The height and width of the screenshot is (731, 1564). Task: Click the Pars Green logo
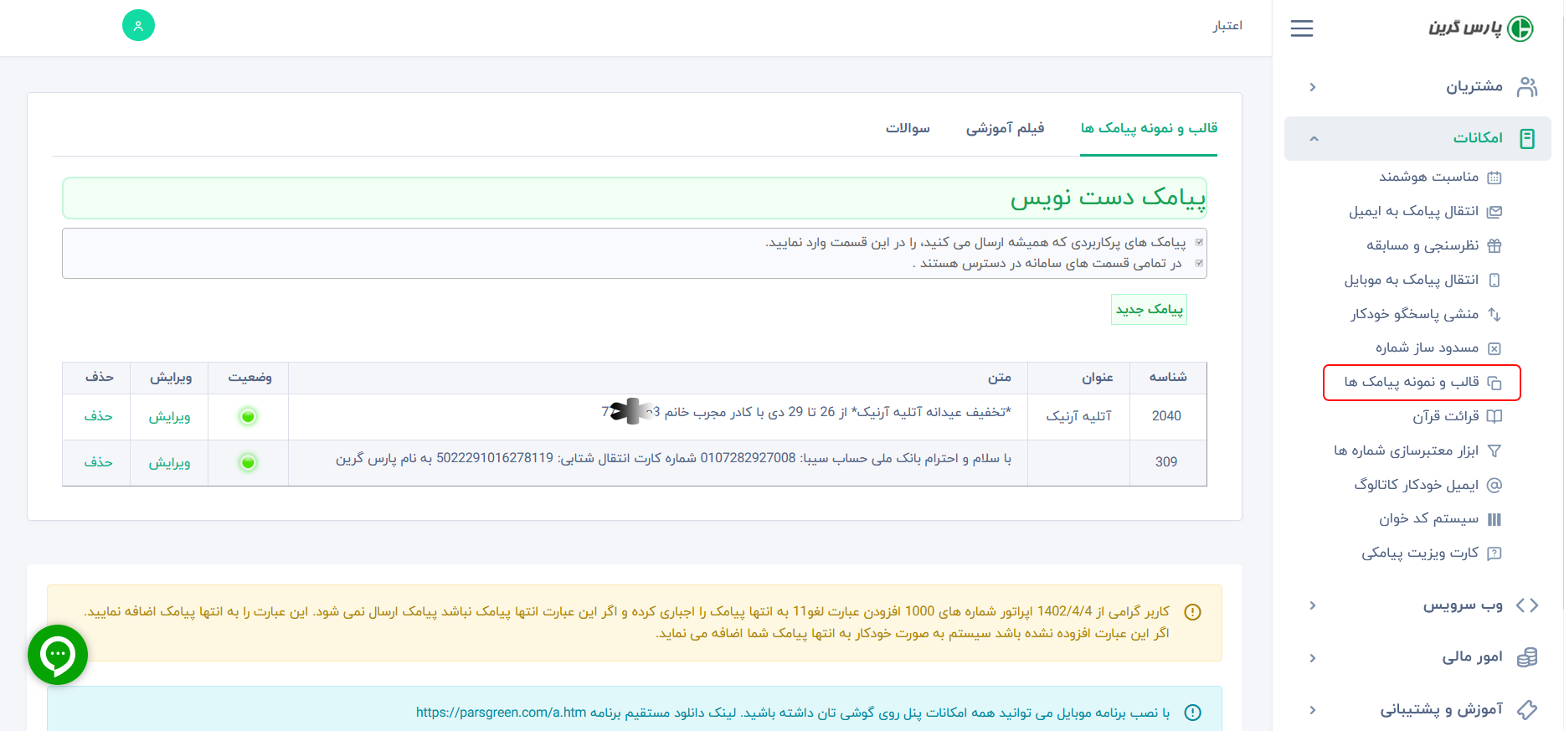pos(1480,28)
